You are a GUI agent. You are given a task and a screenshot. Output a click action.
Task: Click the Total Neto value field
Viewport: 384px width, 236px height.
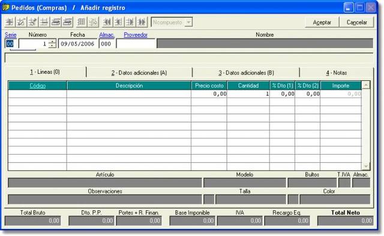click(x=346, y=221)
